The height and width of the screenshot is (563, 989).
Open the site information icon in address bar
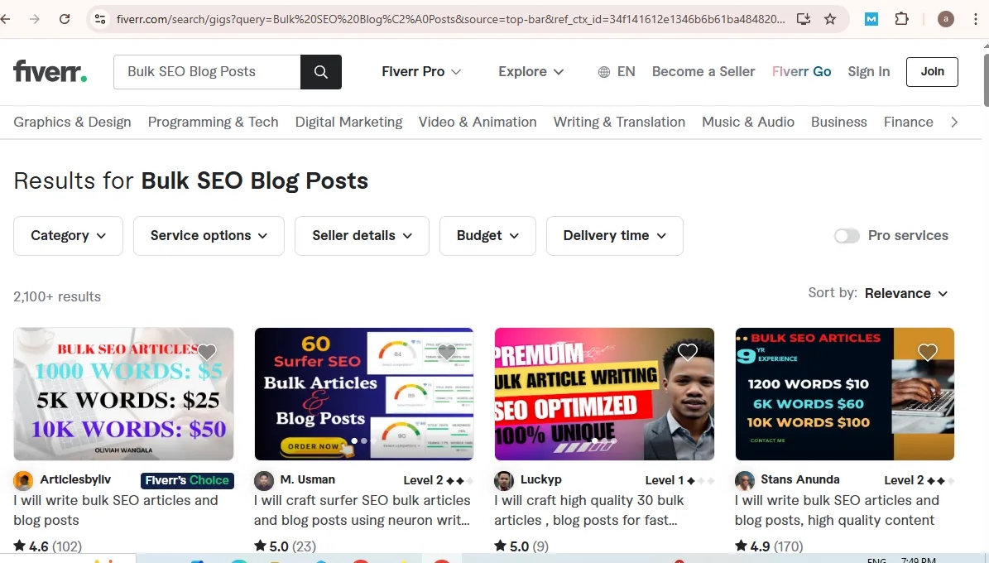(x=99, y=19)
